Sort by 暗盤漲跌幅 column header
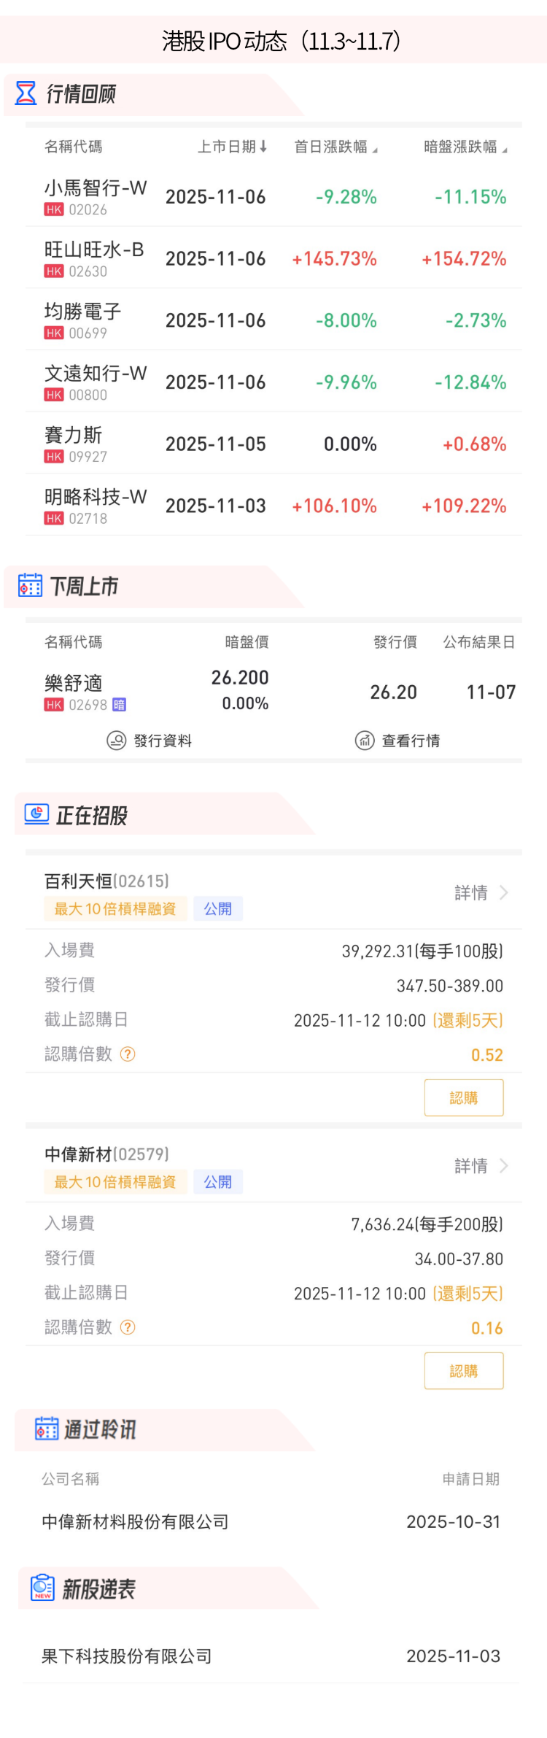547x1738 pixels. (x=465, y=147)
